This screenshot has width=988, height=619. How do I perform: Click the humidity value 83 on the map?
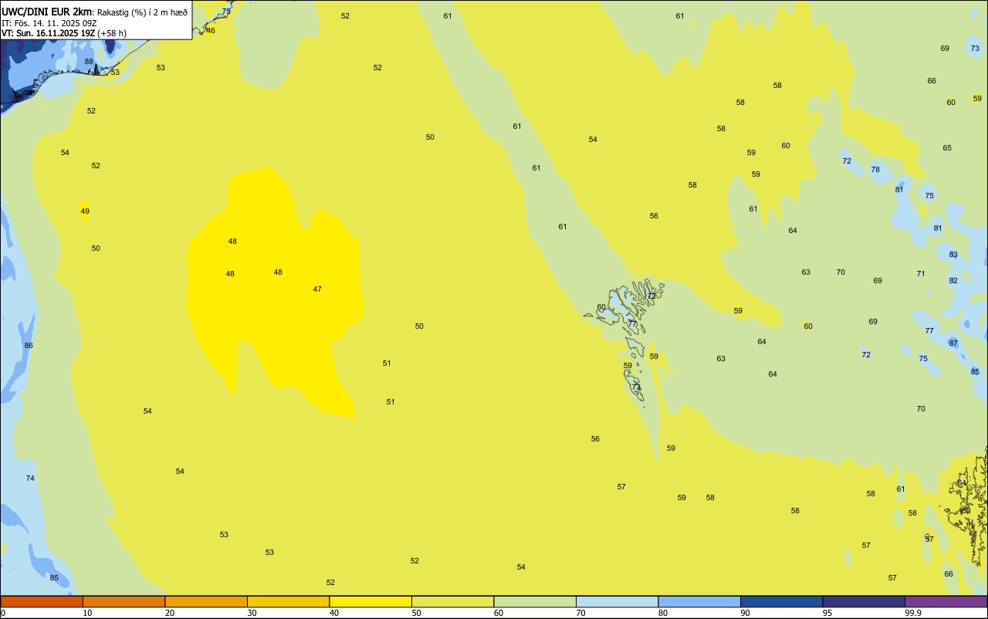pos(953,255)
